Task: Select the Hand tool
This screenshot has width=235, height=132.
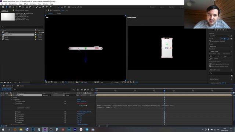Action: [x=10, y=7]
